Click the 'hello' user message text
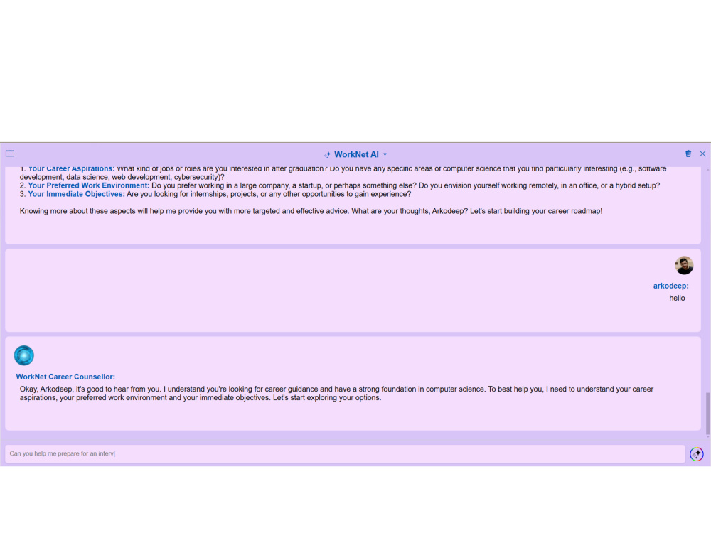 677,298
